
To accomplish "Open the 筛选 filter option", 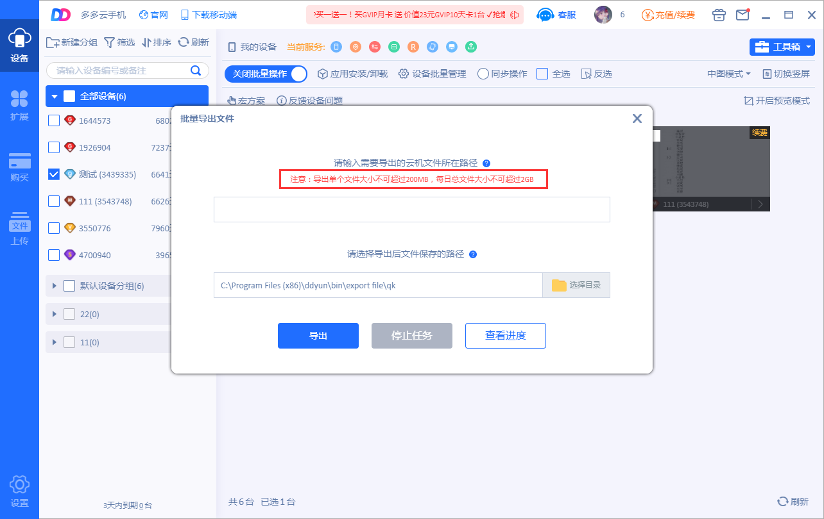I will (x=119, y=42).
